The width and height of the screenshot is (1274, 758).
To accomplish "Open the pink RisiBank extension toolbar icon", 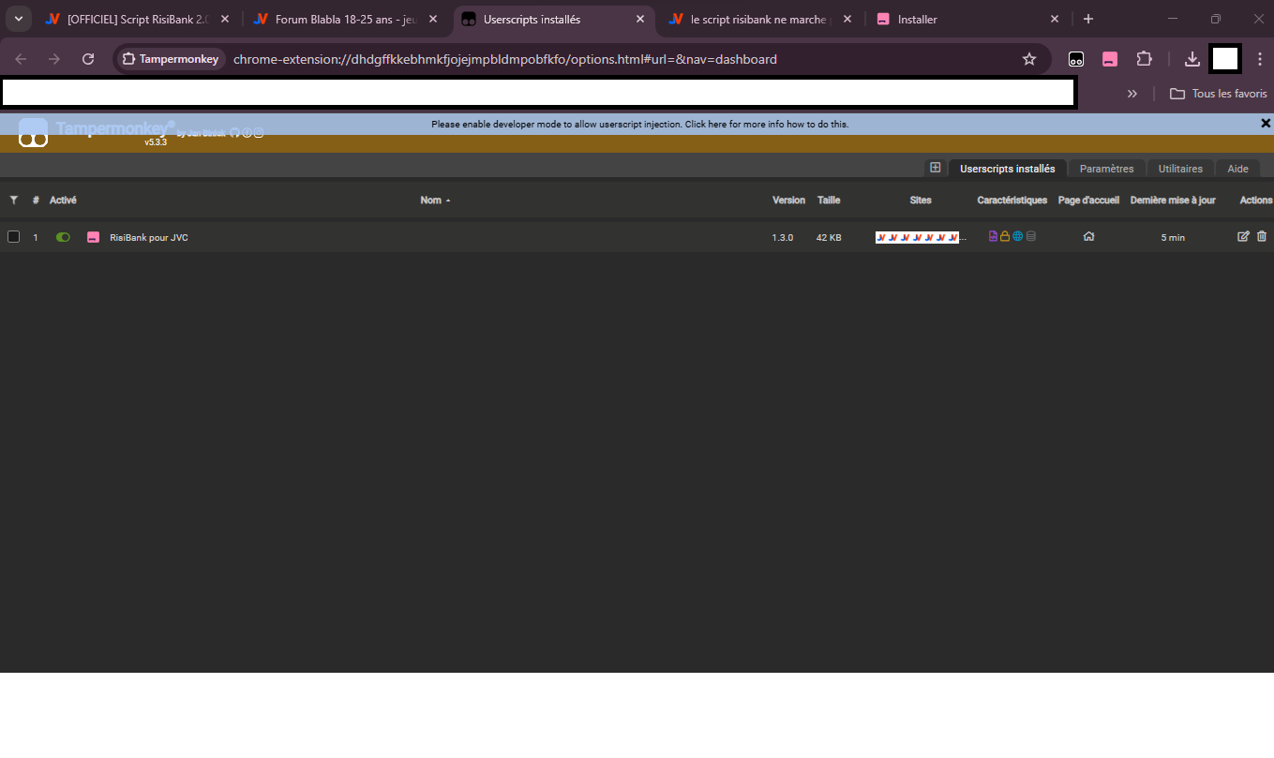I will point(1110,59).
